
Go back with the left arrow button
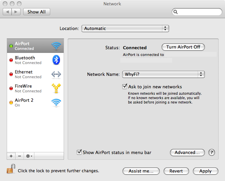click(7, 12)
